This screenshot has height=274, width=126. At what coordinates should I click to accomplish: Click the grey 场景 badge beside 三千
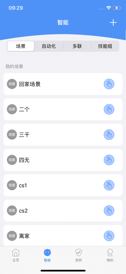(12, 135)
